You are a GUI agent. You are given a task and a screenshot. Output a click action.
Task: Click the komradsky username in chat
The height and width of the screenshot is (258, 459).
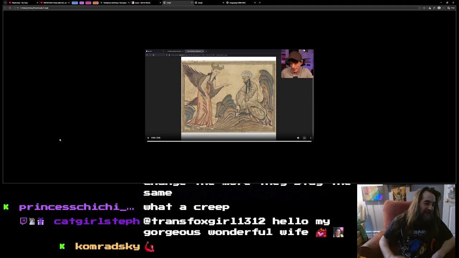click(107, 246)
